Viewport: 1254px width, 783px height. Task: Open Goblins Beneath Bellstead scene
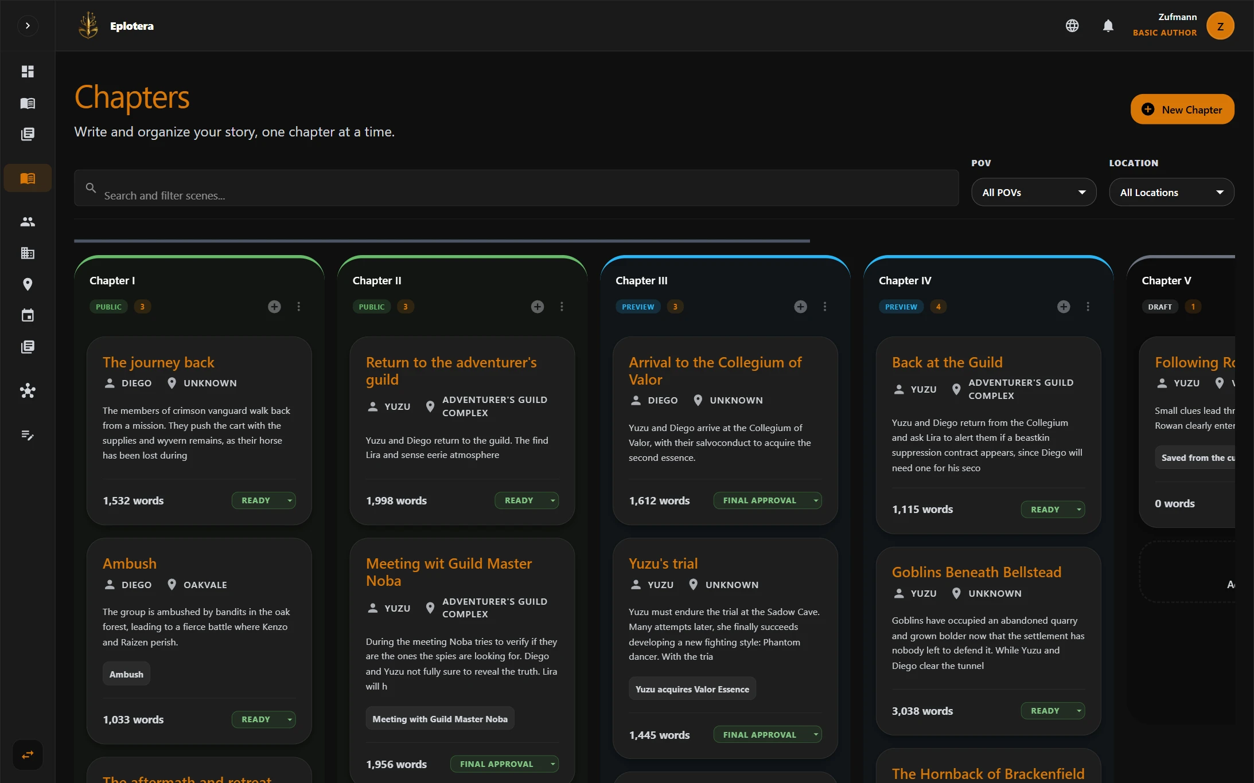pyautogui.click(x=976, y=572)
